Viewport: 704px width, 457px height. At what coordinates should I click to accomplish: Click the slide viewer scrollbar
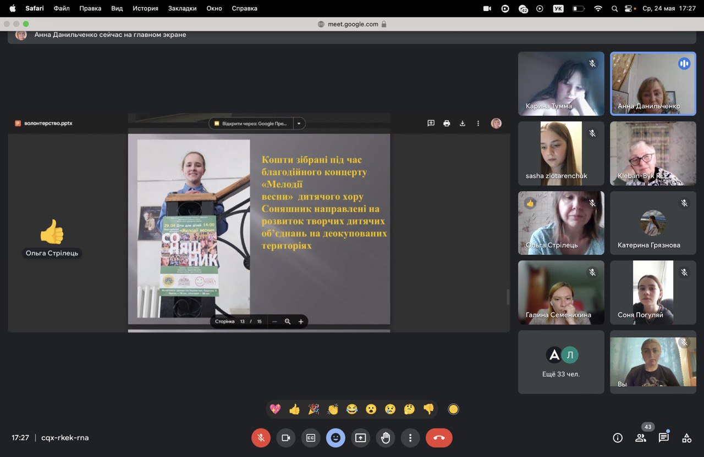(x=508, y=297)
